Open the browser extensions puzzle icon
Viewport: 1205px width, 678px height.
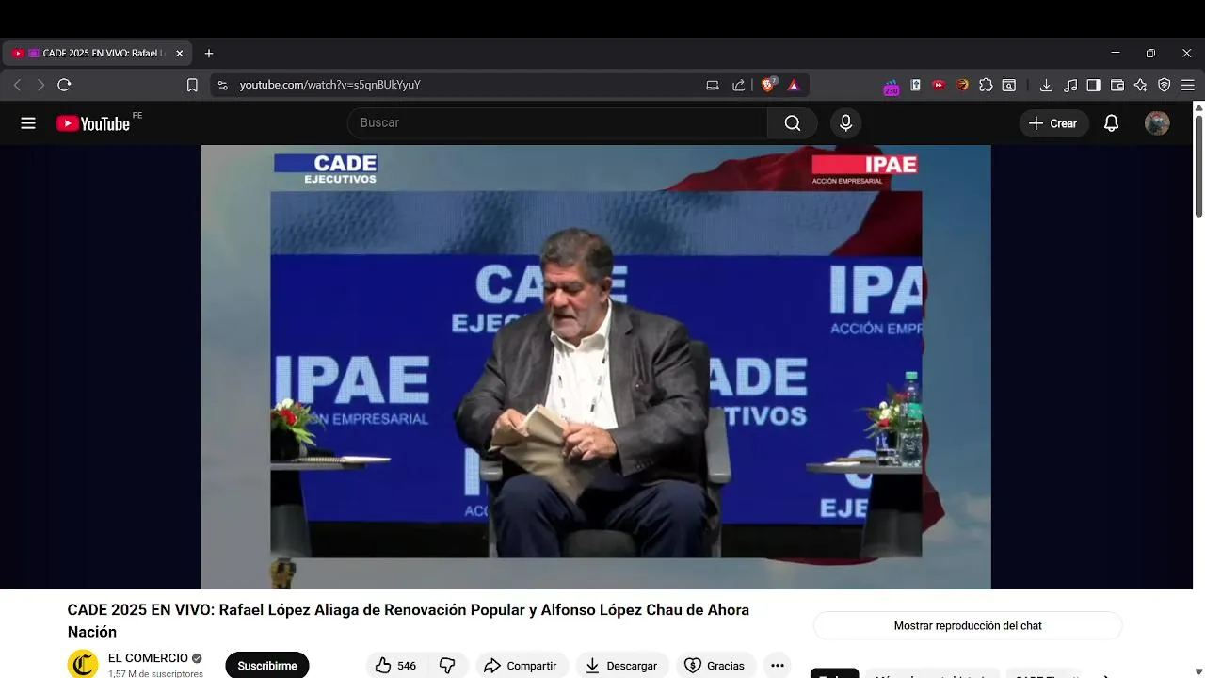tap(986, 85)
